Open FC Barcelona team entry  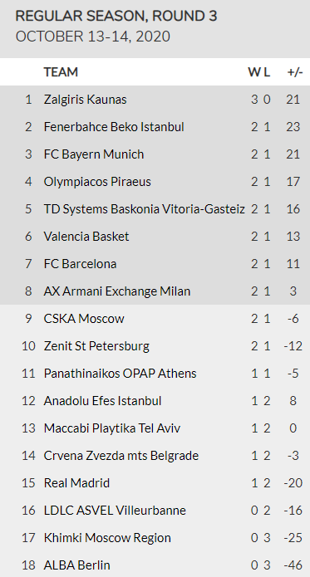pos(80,264)
